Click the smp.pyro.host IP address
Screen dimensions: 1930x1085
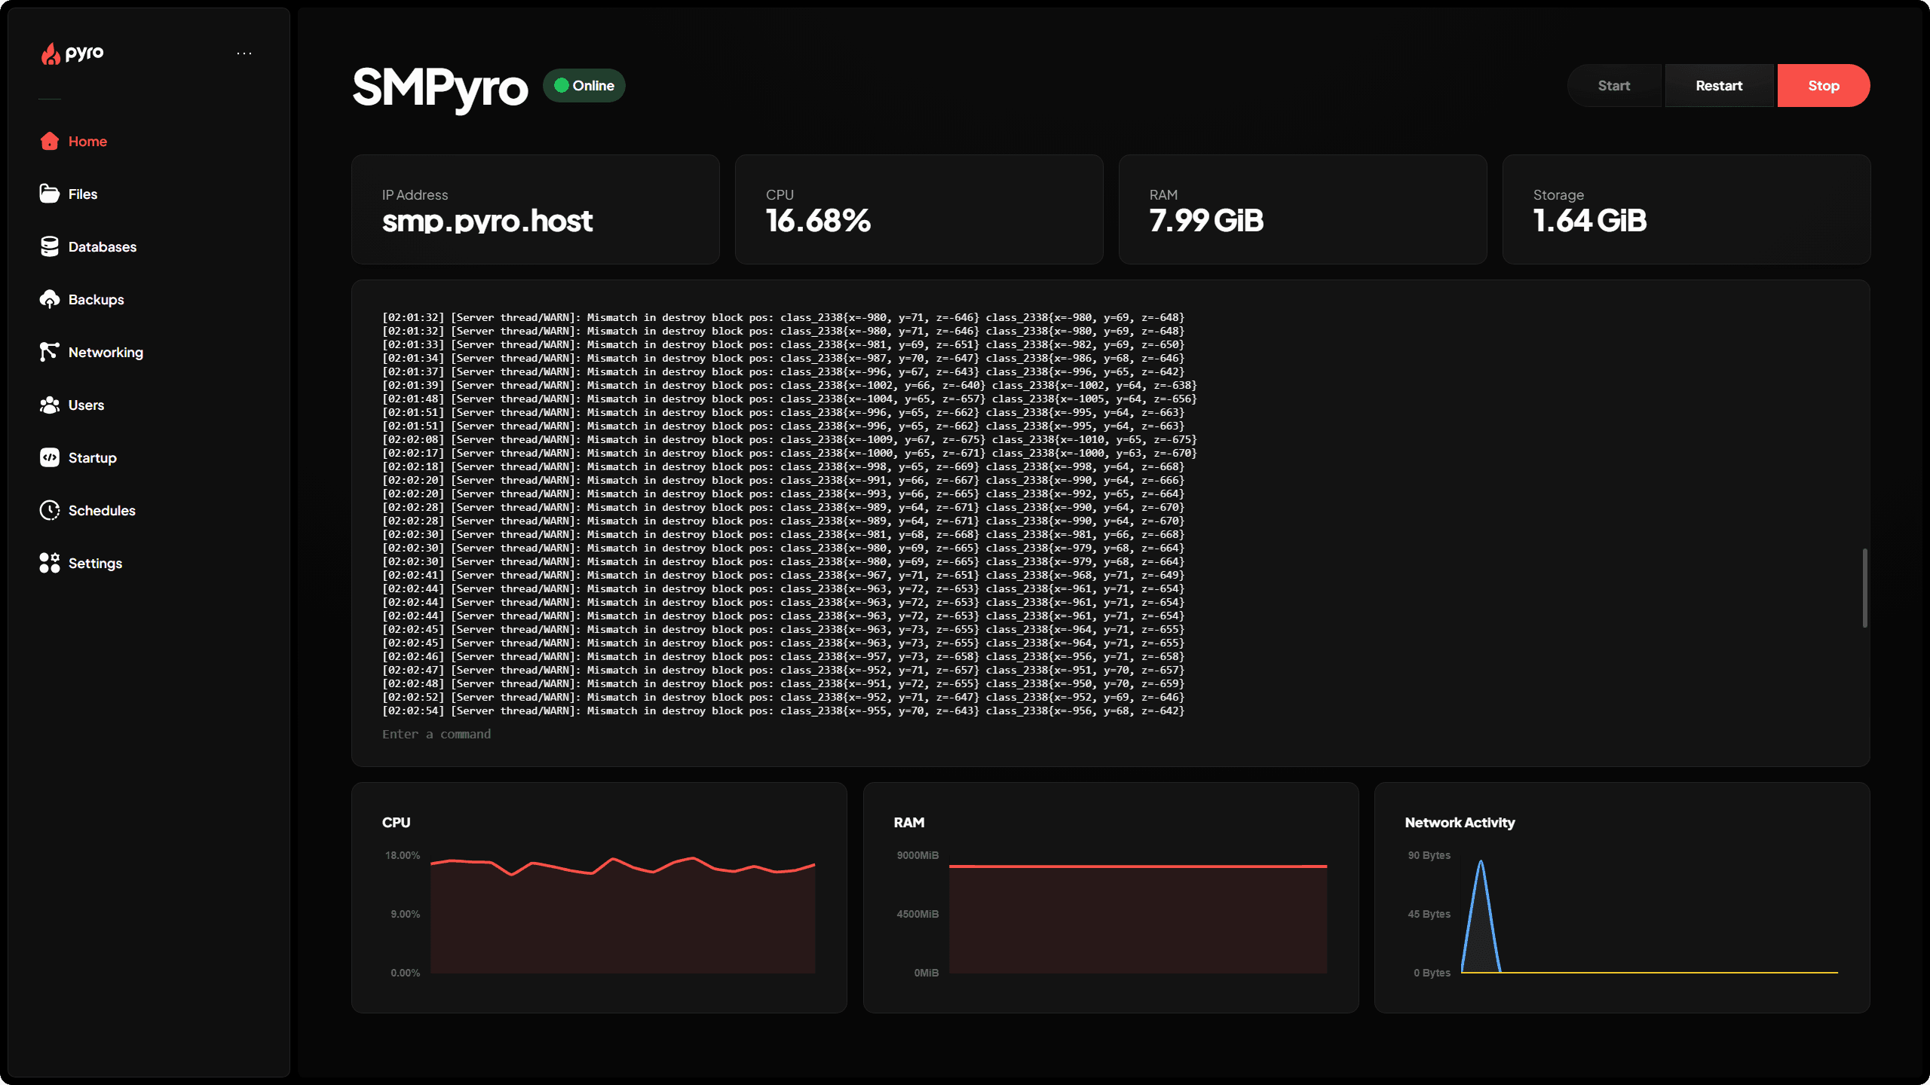(x=487, y=221)
